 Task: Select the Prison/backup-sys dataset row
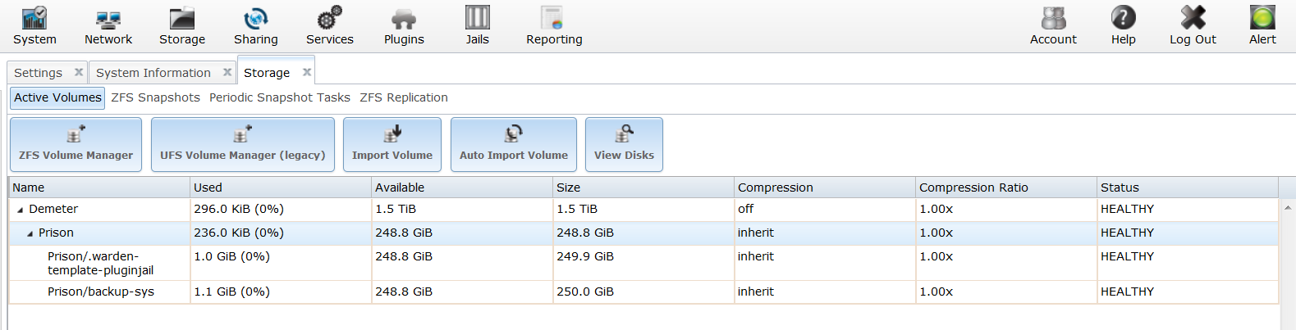point(101,292)
